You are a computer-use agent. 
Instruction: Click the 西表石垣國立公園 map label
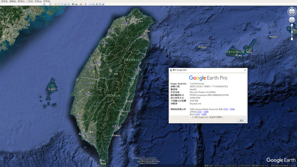pyautogui.click(x=235, y=52)
